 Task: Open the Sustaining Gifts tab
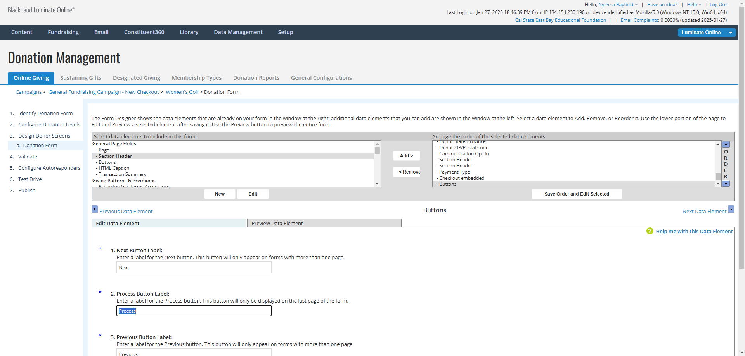point(81,78)
